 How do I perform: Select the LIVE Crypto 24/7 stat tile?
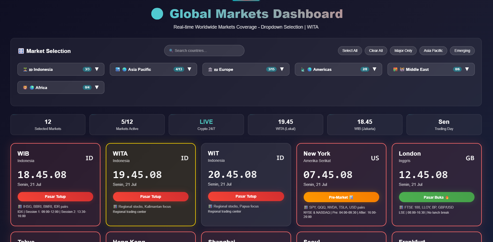click(x=206, y=125)
